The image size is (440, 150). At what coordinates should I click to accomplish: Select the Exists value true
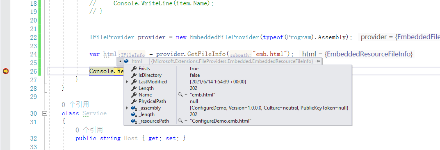pos(194,69)
